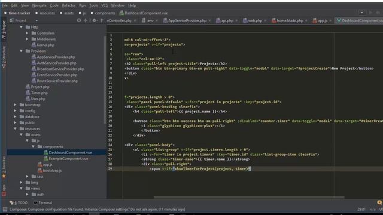Close the web.php tab
This screenshot has height=215, width=383.
click(265, 21)
